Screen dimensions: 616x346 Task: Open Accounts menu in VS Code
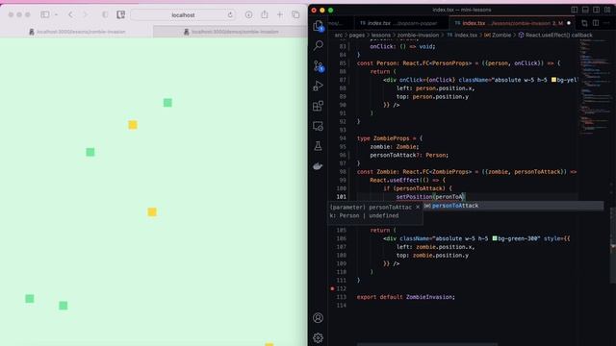[319, 318]
